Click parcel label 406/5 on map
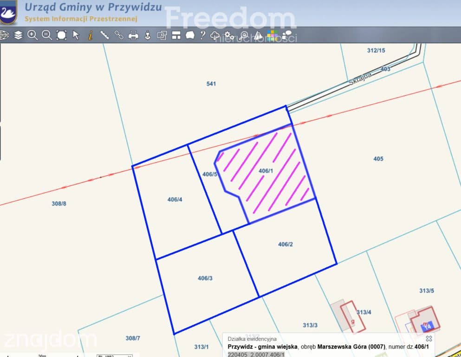This screenshot has height=357, width=461. (210, 174)
